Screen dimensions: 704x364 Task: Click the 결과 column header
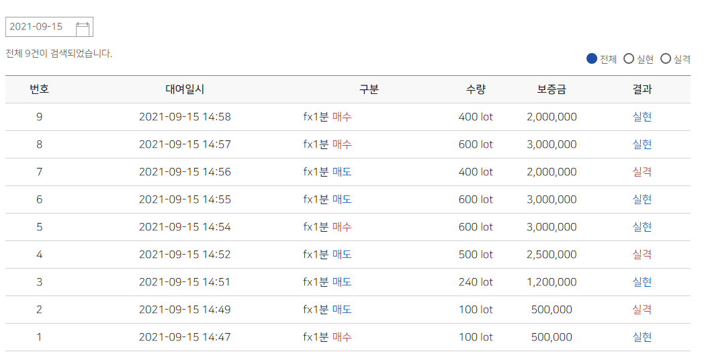click(642, 89)
